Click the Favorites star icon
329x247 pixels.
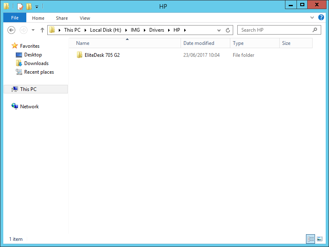tap(14, 46)
